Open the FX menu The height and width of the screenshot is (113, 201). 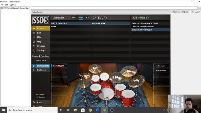click(x=2, y=5)
